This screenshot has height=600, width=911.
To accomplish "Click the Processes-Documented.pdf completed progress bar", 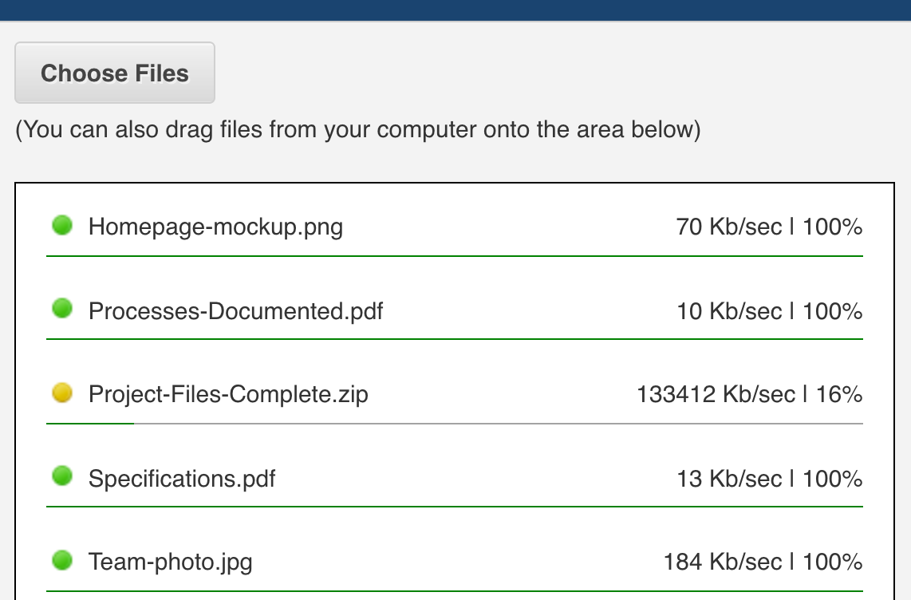I will click(455, 339).
